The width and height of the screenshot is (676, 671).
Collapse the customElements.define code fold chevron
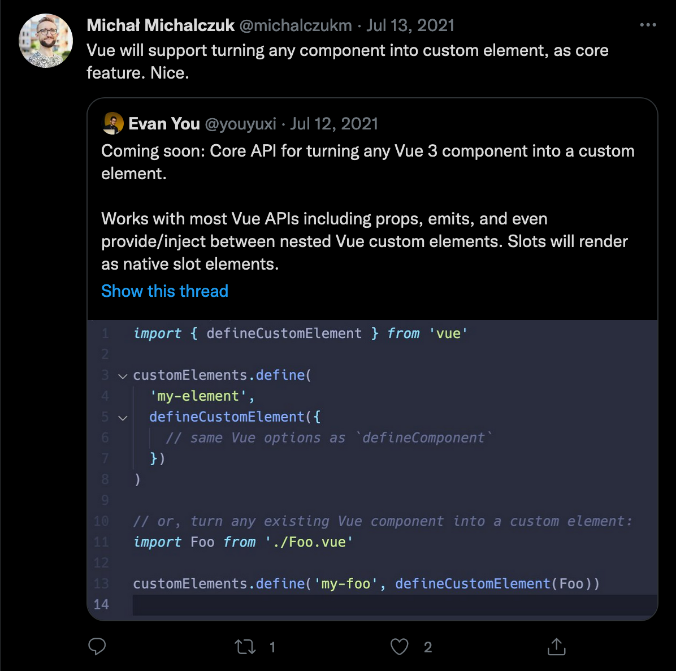click(123, 376)
